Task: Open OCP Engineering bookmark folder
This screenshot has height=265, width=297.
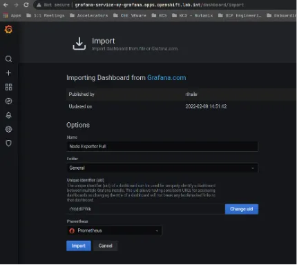Action: click(240, 15)
